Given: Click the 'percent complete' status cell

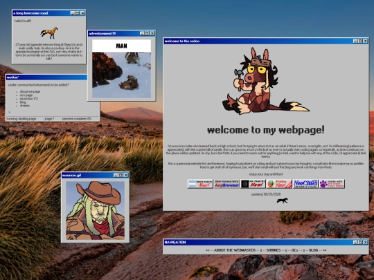Looking at the screenshot, I should click(80, 119).
